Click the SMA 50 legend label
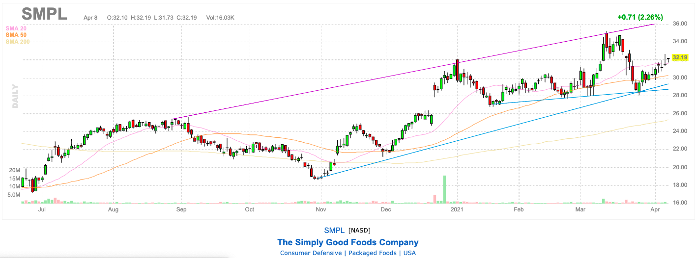The width and height of the screenshot is (696, 258). coord(16,35)
